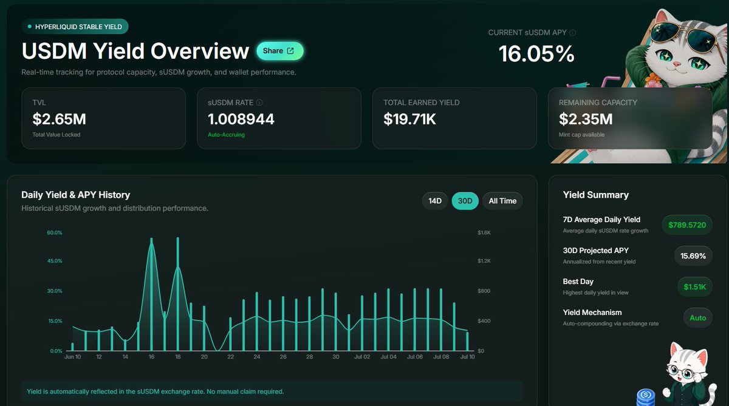Click the 7D Average Daily Yield label
Screen dimensions: 729x406
[x=601, y=220]
